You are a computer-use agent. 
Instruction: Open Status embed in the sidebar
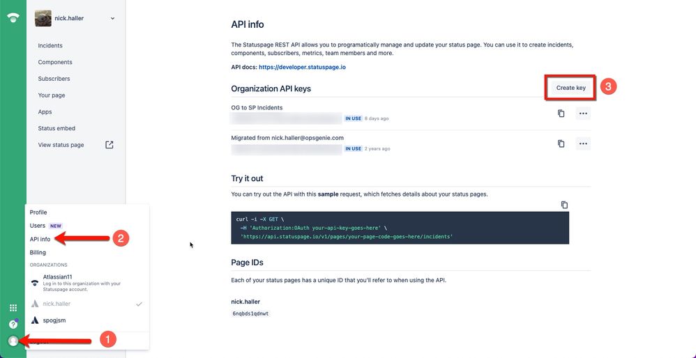coord(56,128)
